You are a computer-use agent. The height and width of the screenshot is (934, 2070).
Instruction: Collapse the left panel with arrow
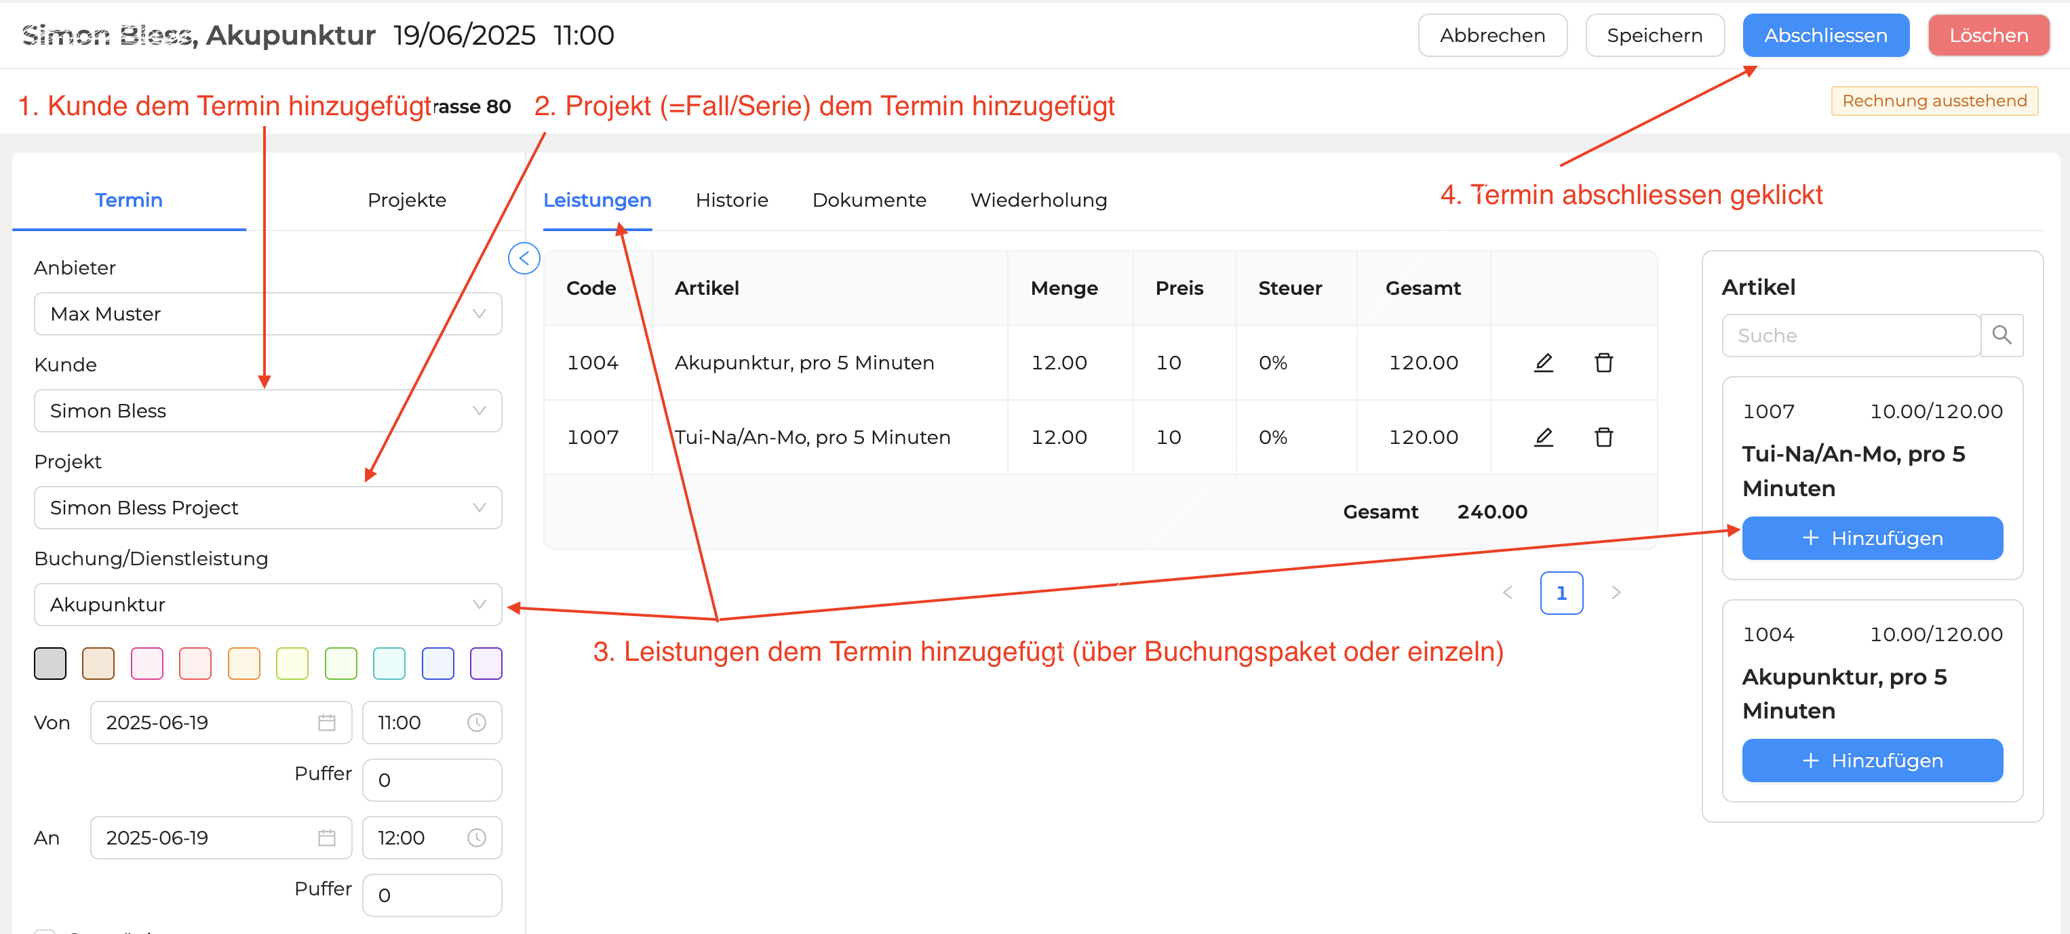(524, 259)
